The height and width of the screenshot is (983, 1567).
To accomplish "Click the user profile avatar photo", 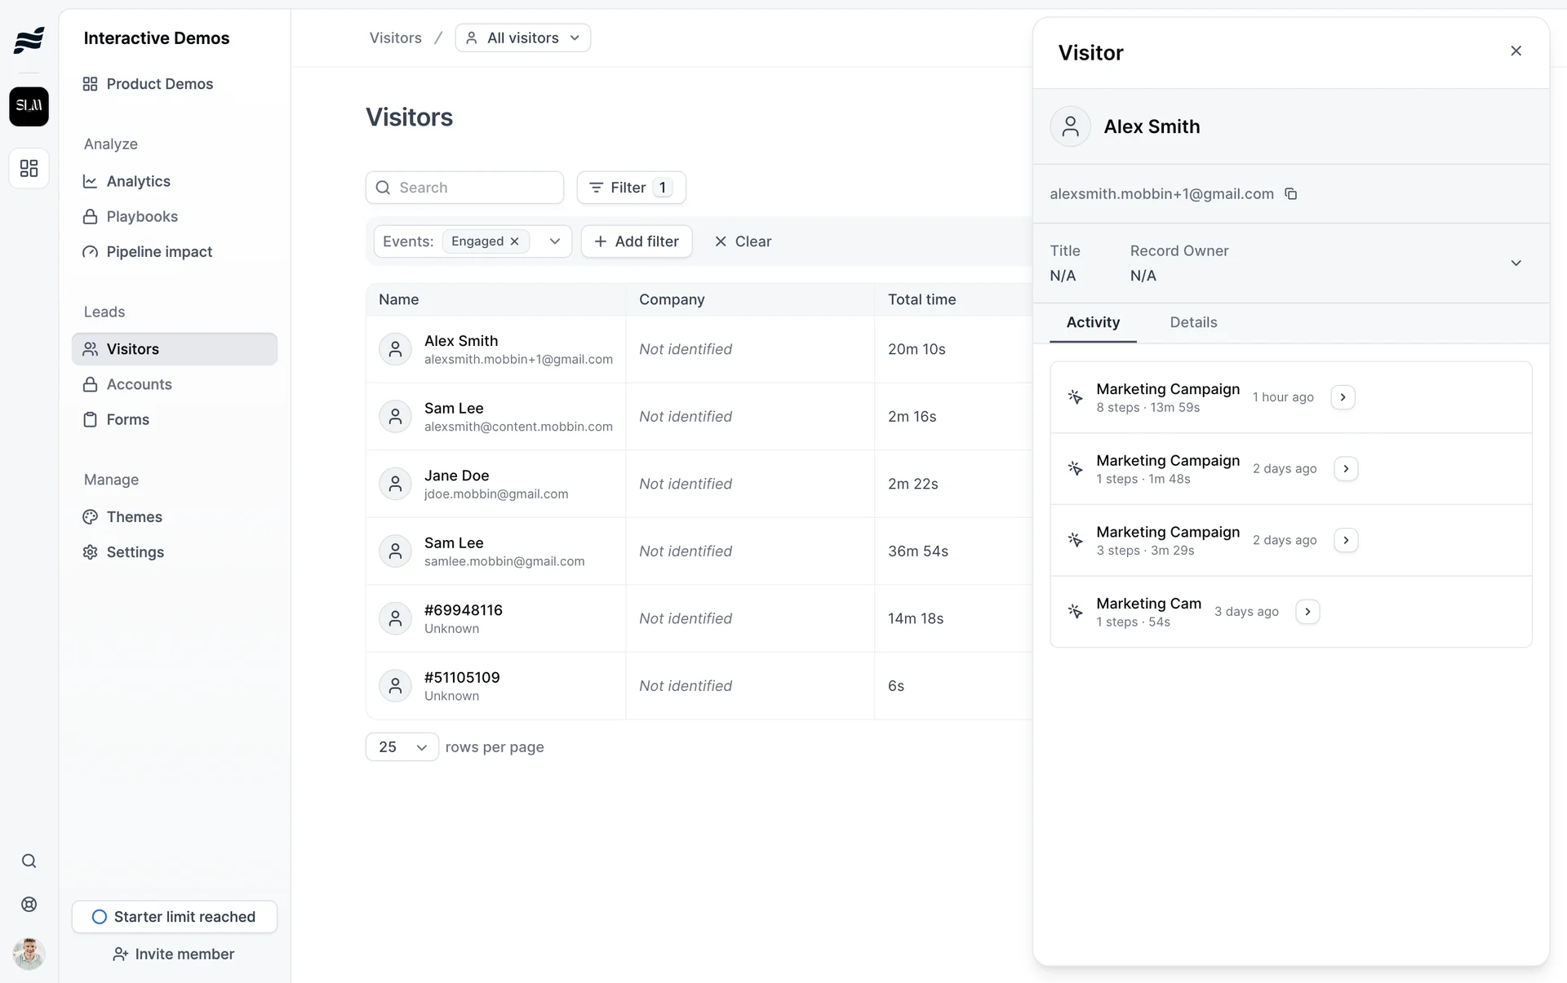I will click(29, 953).
